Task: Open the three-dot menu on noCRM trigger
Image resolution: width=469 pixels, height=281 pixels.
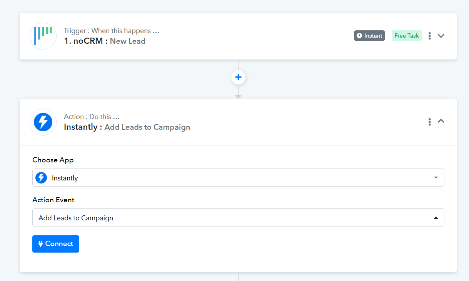Action: [x=429, y=36]
